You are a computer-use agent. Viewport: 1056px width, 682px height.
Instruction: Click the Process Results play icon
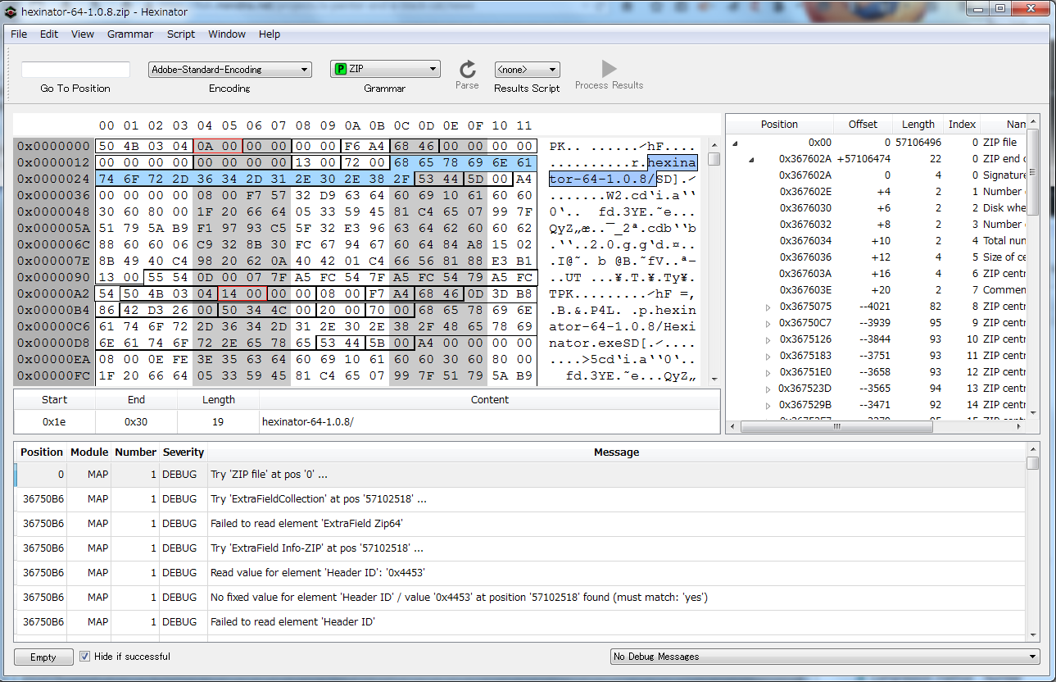(609, 68)
